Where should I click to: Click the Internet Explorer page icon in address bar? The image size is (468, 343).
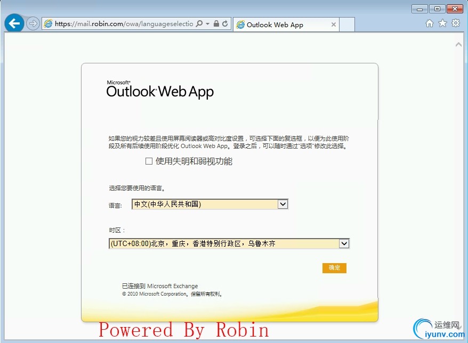pyautogui.click(x=48, y=23)
